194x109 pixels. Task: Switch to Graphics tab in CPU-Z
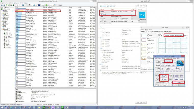[x=175, y=58]
